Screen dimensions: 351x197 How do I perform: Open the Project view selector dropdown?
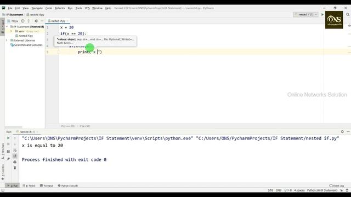click(13, 21)
